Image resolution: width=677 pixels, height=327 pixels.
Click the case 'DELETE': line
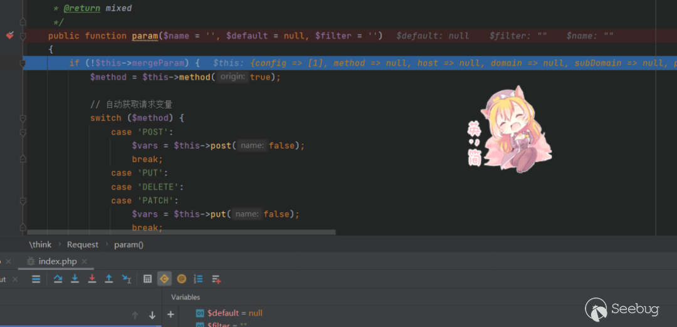tap(147, 187)
